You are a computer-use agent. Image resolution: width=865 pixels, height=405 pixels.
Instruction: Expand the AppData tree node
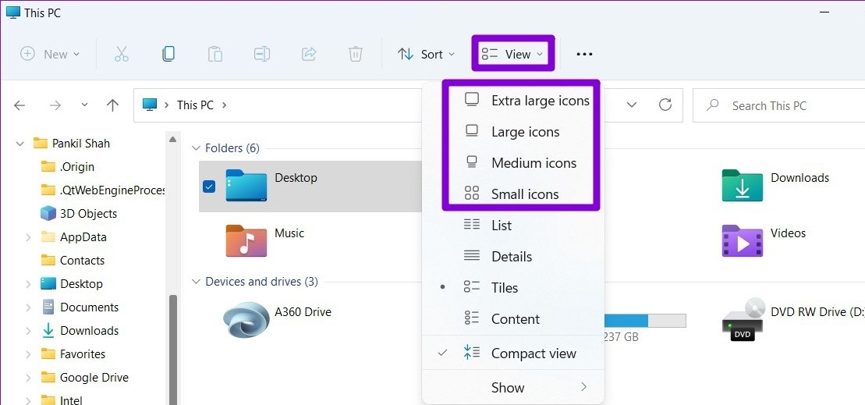[28, 237]
